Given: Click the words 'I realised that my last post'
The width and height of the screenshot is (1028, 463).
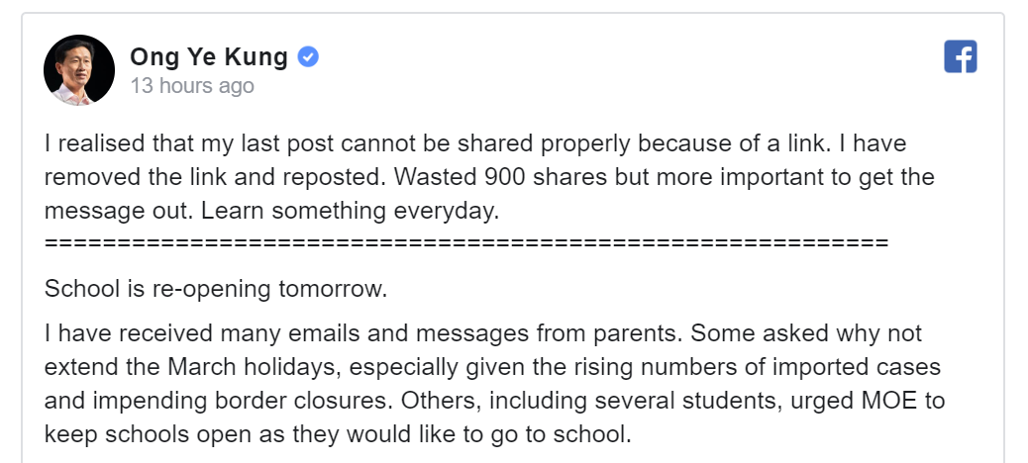Looking at the screenshot, I should [x=173, y=143].
